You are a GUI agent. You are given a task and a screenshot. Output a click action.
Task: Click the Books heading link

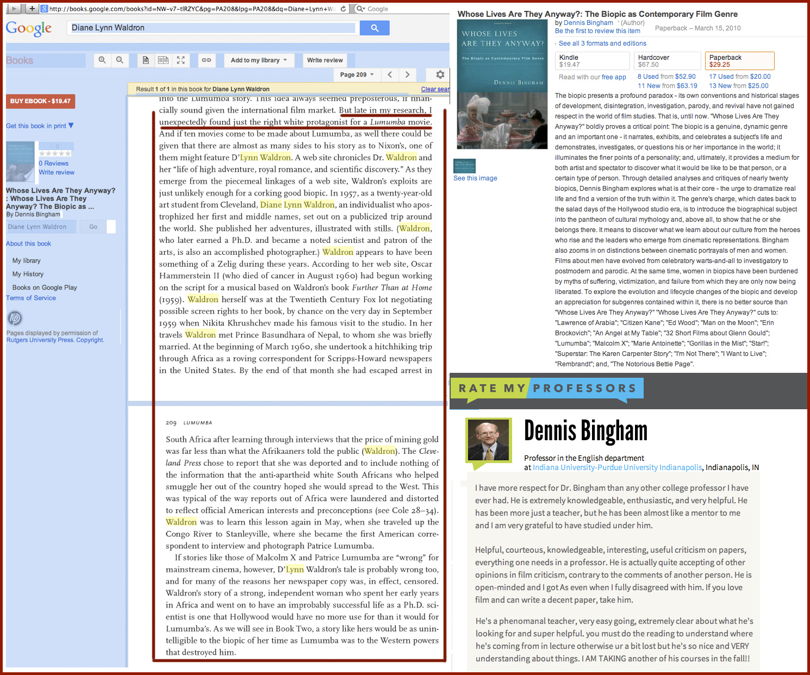point(20,60)
